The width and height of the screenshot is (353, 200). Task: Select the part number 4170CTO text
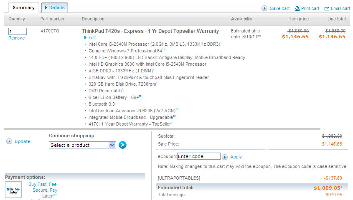[x=50, y=31]
